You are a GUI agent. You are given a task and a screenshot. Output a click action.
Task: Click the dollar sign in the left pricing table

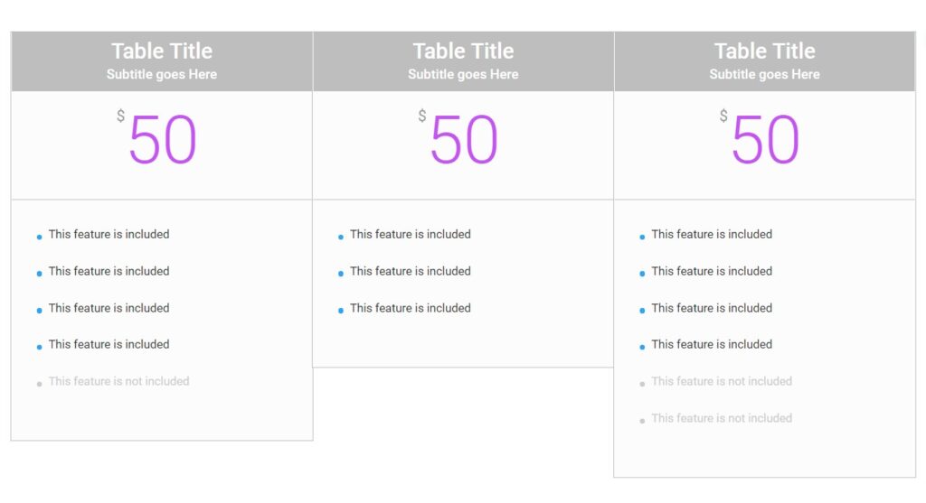coord(120,116)
